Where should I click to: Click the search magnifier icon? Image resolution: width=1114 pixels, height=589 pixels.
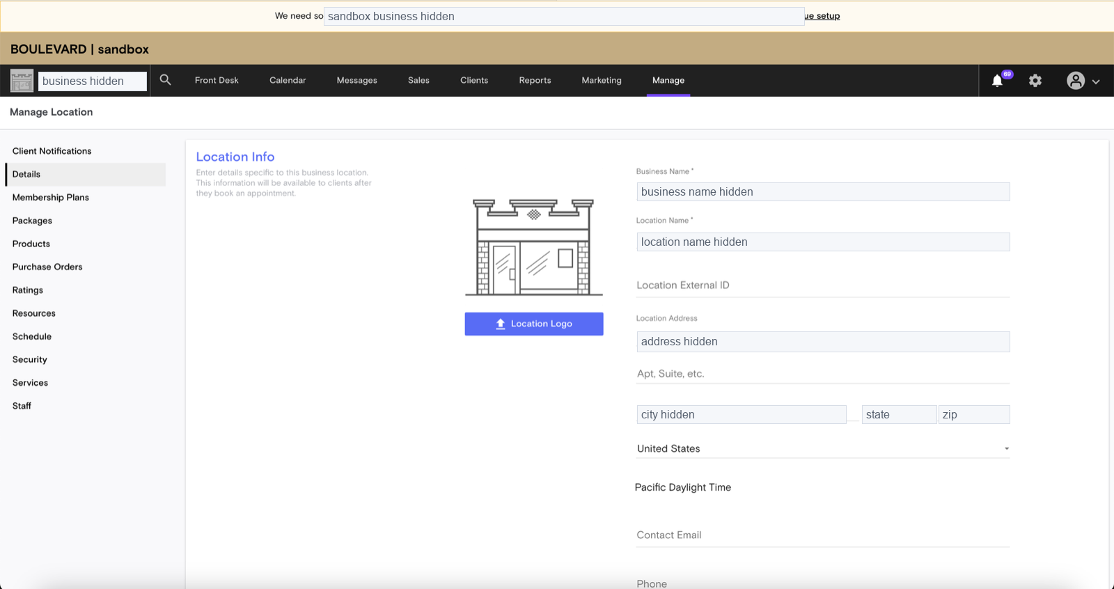tap(165, 80)
